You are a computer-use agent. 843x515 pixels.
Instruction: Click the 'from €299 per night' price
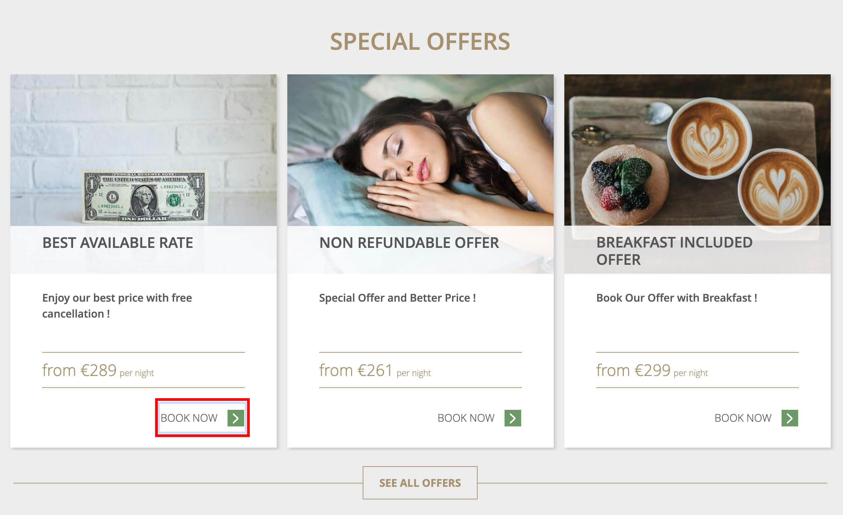pos(652,370)
